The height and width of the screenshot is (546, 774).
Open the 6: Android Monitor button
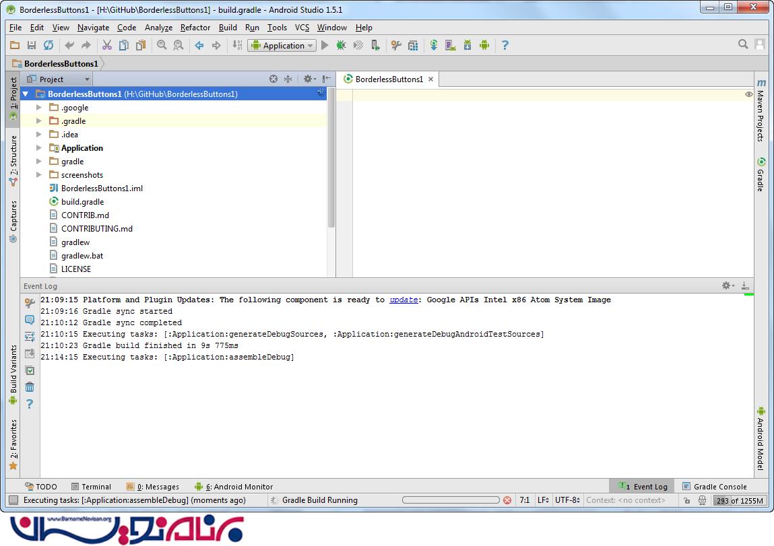click(234, 487)
